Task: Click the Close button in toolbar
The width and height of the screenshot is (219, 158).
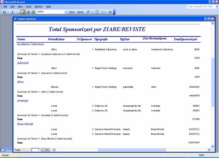Action: click(72, 12)
